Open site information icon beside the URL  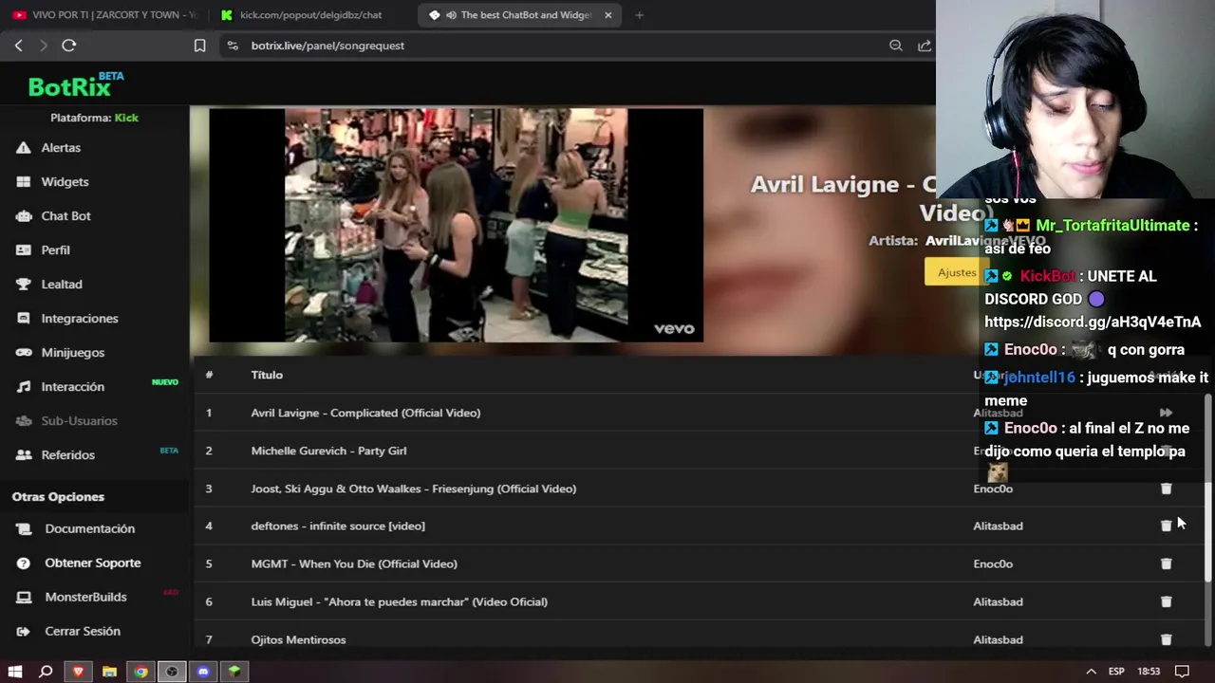click(x=233, y=46)
